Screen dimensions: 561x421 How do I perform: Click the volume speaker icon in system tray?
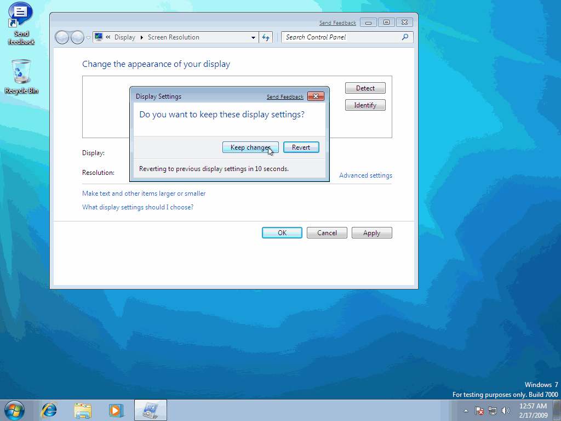[504, 410]
